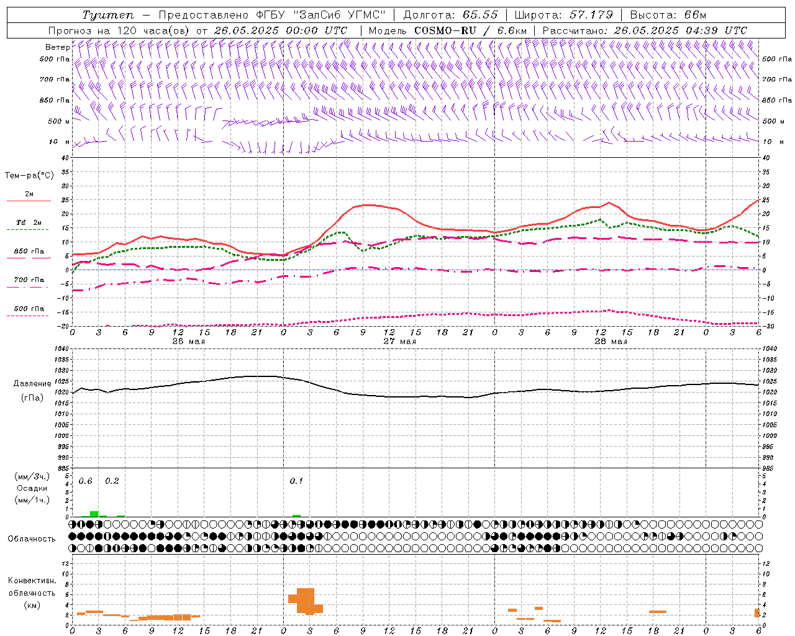
Task: Click the dashed legend line under "Td 2м"
Action: tap(27, 230)
